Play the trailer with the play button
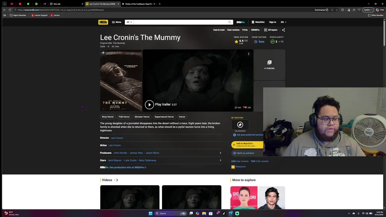This screenshot has height=217, width=386. tap(149, 105)
